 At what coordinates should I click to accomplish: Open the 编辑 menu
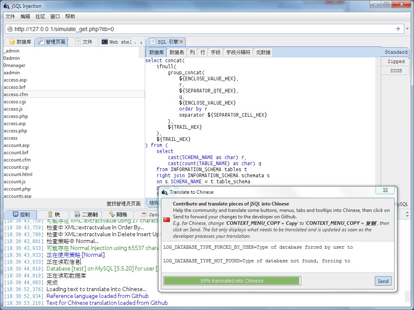tap(25, 16)
